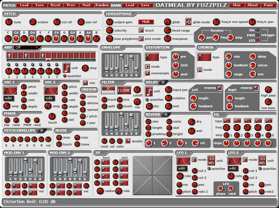
Task: Open the ARP mode Off dropdown
Action: coord(27,48)
